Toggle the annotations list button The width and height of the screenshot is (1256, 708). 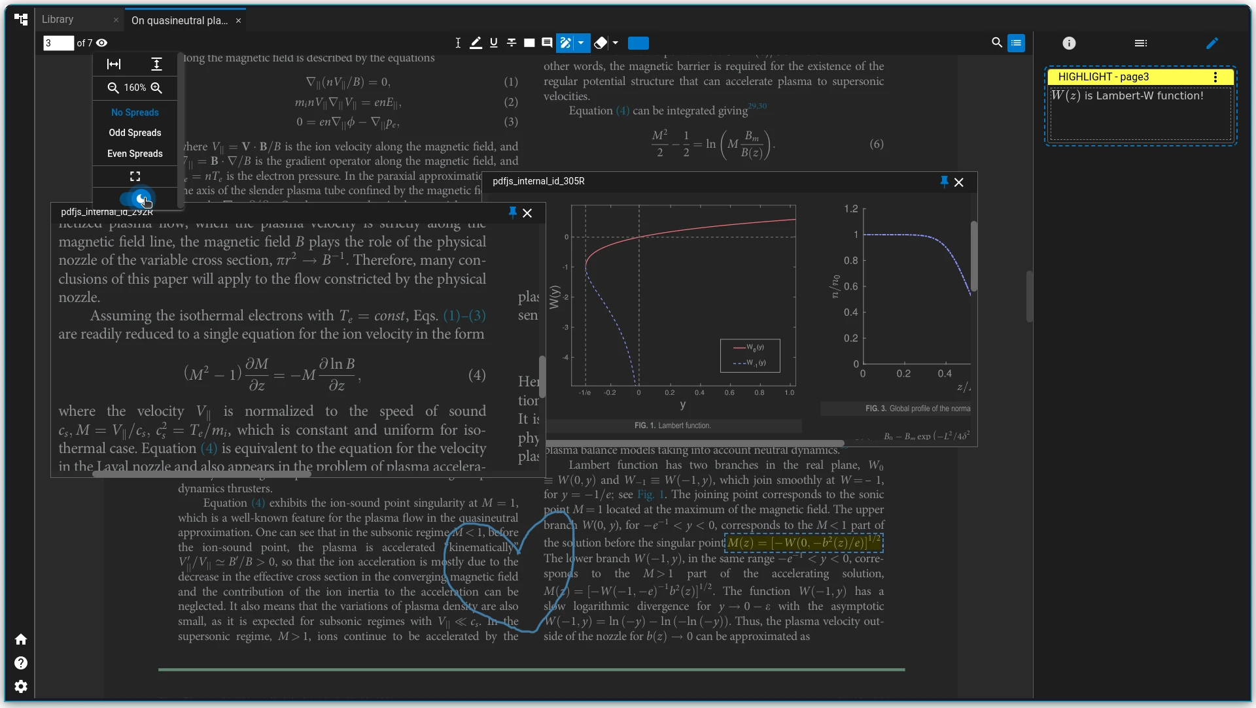click(x=1016, y=43)
